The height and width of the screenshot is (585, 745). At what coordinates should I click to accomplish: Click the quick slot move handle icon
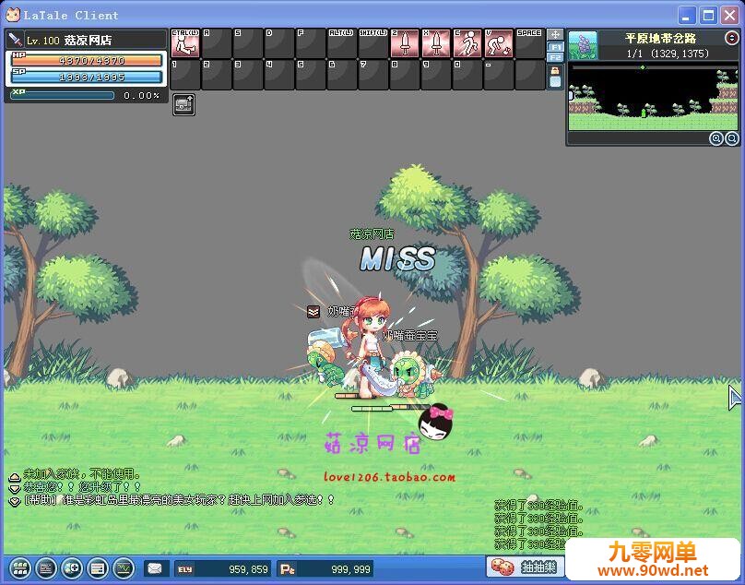[x=555, y=35]
